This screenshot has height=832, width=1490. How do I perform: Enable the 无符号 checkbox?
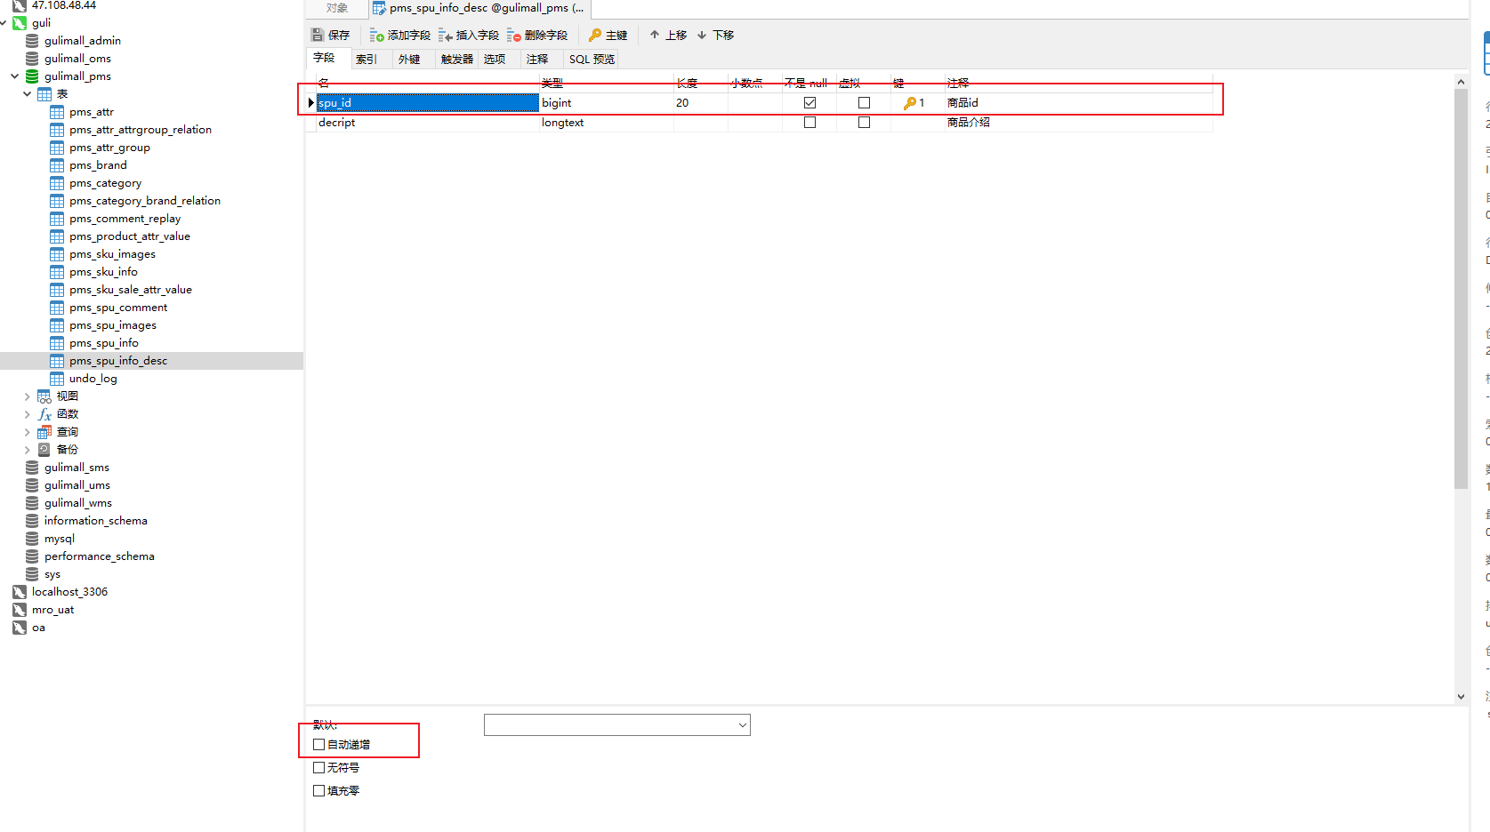click(319, 768)
